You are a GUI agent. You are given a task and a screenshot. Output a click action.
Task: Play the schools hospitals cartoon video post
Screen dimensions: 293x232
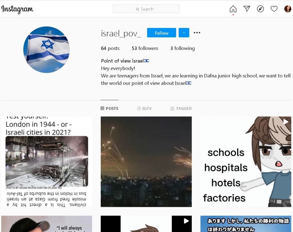coord(246,162)
